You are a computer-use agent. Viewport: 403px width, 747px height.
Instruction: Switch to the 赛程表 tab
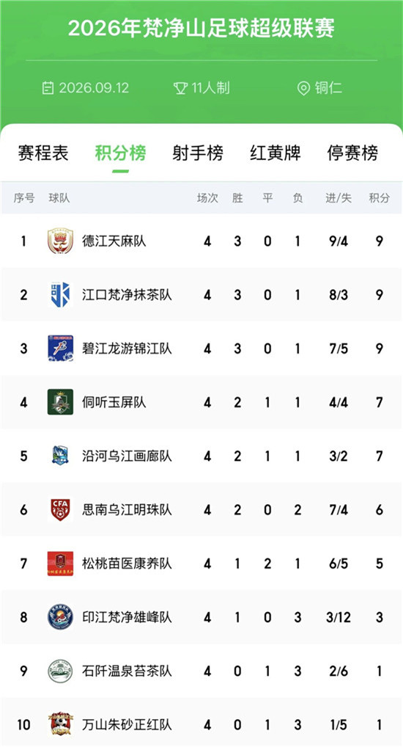click(x=43, y=153)
